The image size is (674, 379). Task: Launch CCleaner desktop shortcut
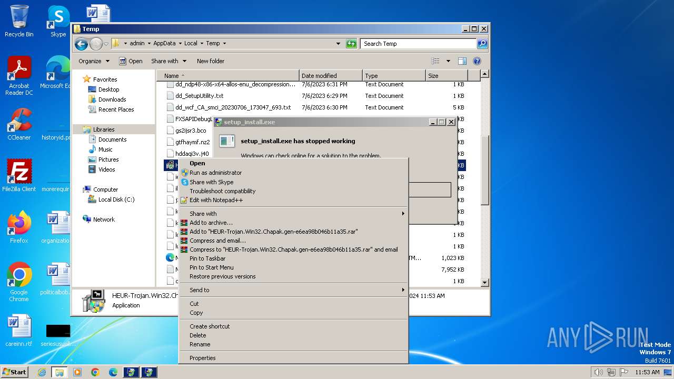[x=19, y=124]
